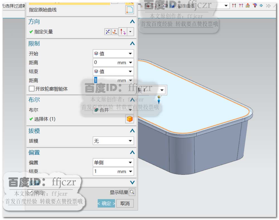Click the specify original curve icon

129,9
